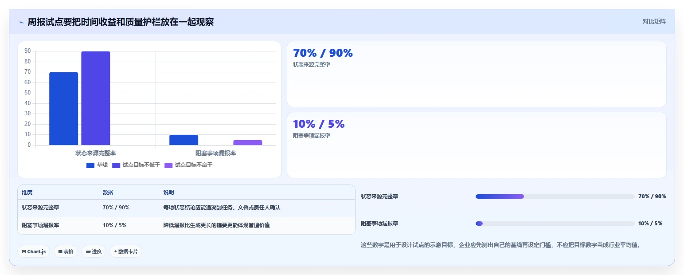Click table cell 70% / 90%
Image resolution: width=684 pixels, height=275 pixels.
pyautogui.click(x=116, y=208)
